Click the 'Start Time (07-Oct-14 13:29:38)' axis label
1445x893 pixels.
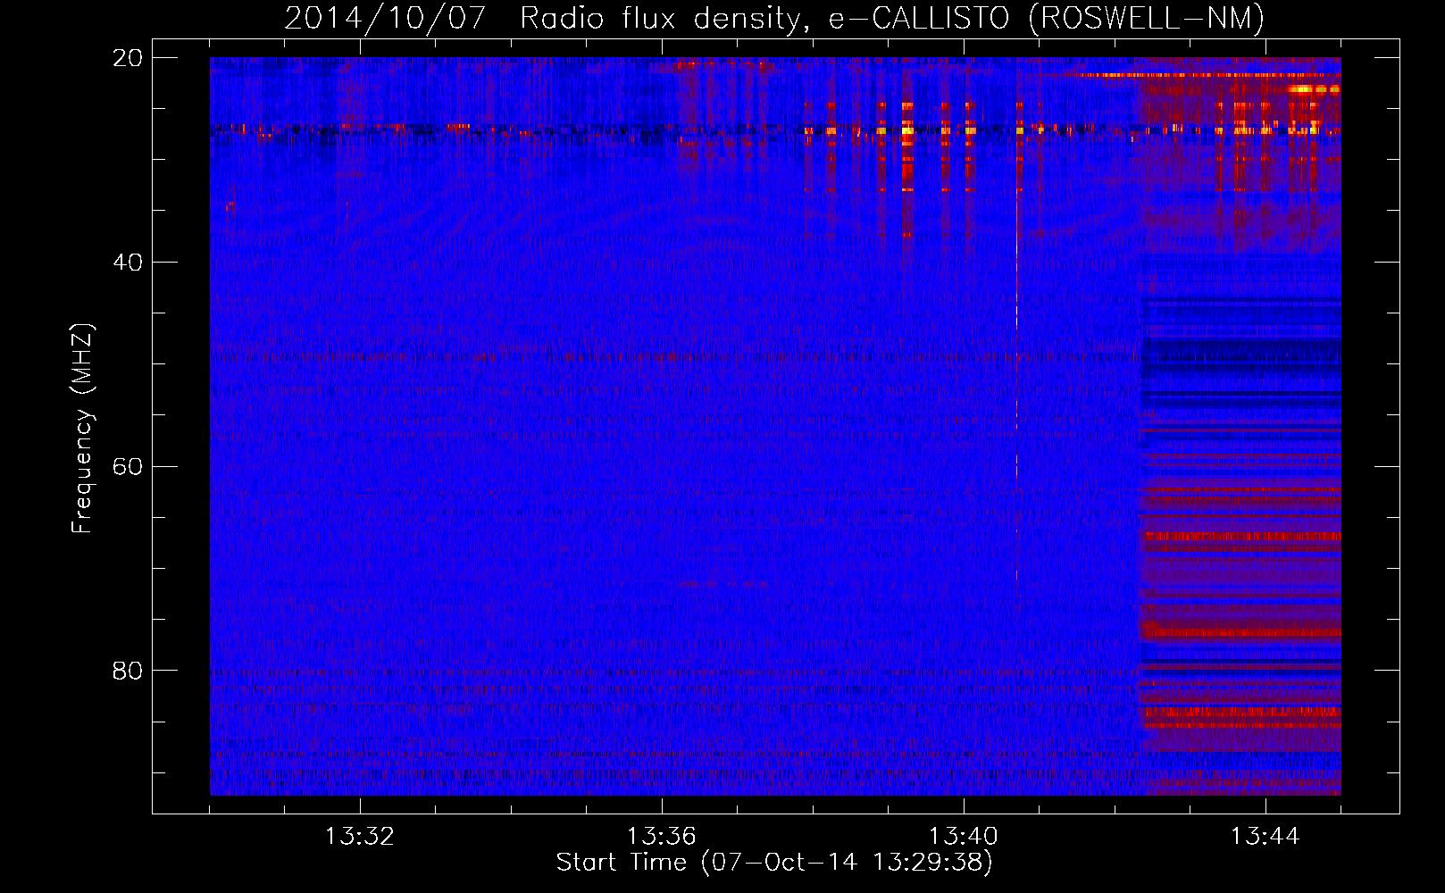pos(774,863)
